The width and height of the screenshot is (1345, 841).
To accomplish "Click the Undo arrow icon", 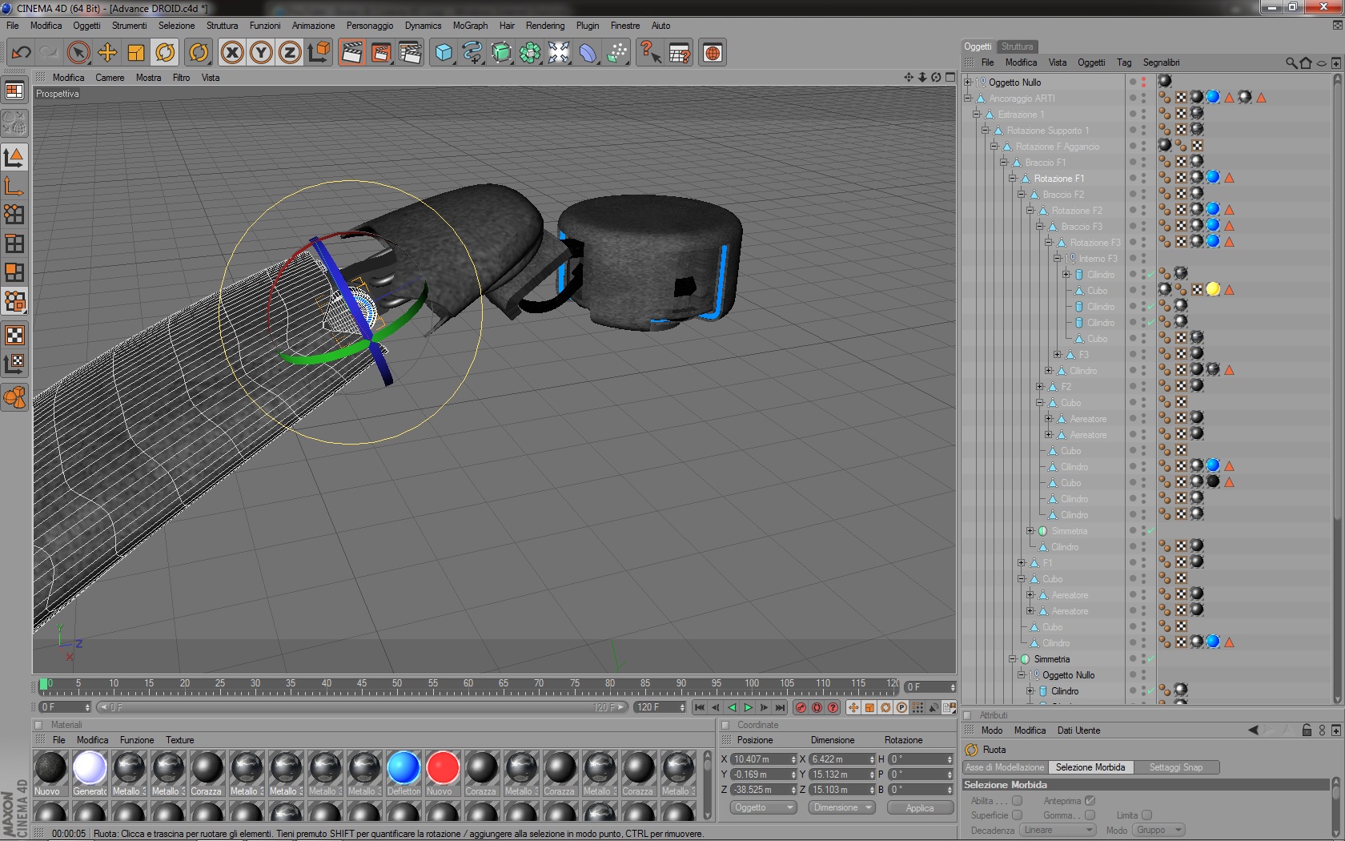I will pyautogui.click(x=21, y=53).
